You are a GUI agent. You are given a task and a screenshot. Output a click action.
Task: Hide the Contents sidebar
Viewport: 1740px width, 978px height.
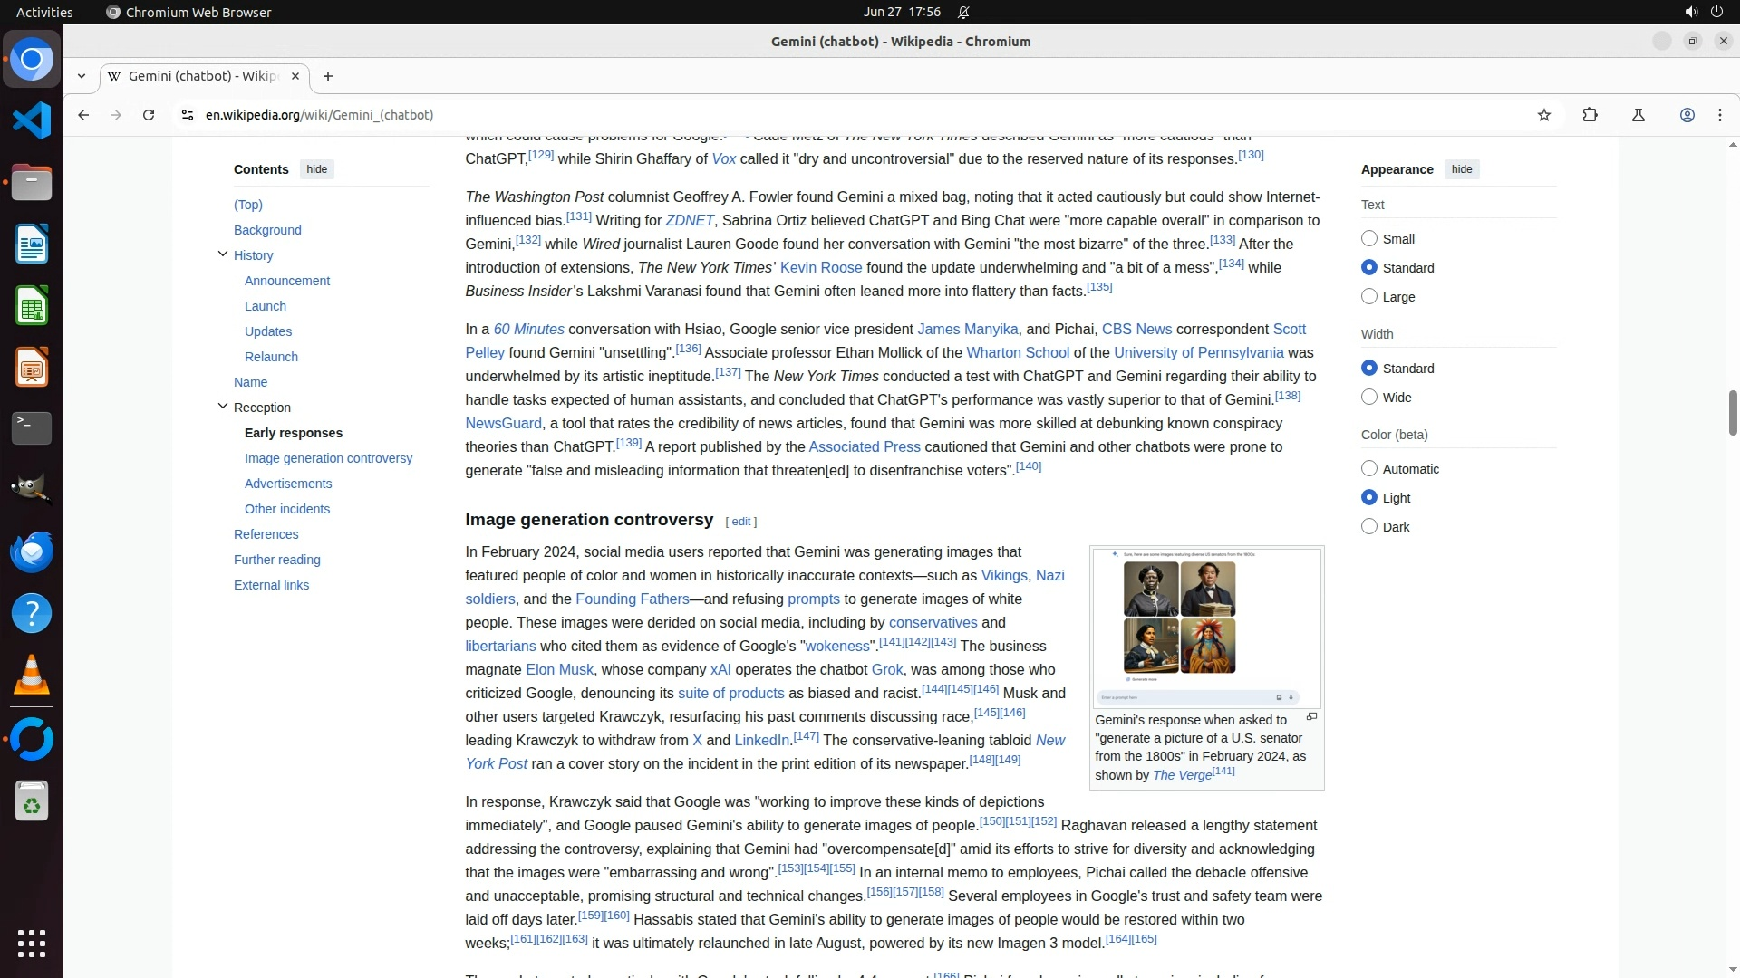point(316,169)
